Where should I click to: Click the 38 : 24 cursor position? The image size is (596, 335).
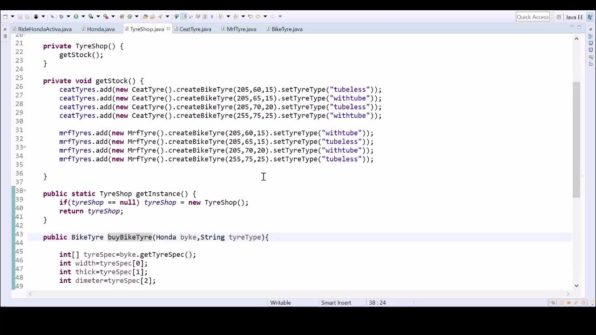point(377,302)
